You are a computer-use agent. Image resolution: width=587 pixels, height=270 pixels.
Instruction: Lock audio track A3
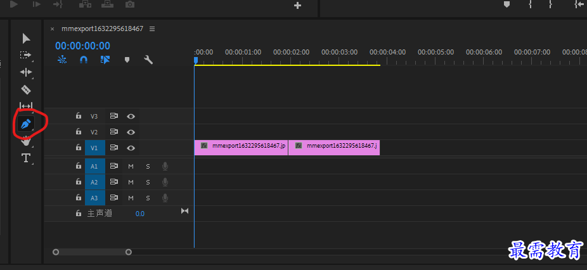coord(78,197)
